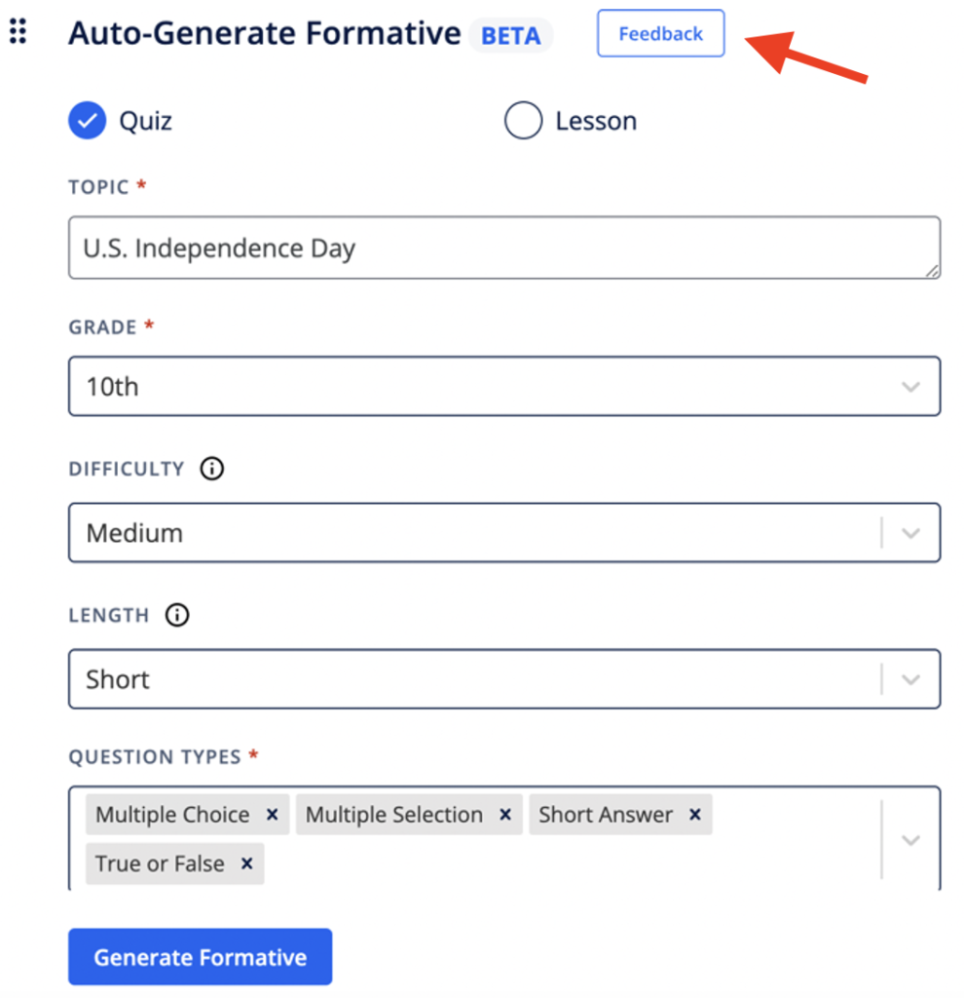
Task: Click the Generate Formative button
Action: point(200,956)
